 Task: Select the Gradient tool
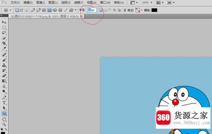tap(4, 81)
